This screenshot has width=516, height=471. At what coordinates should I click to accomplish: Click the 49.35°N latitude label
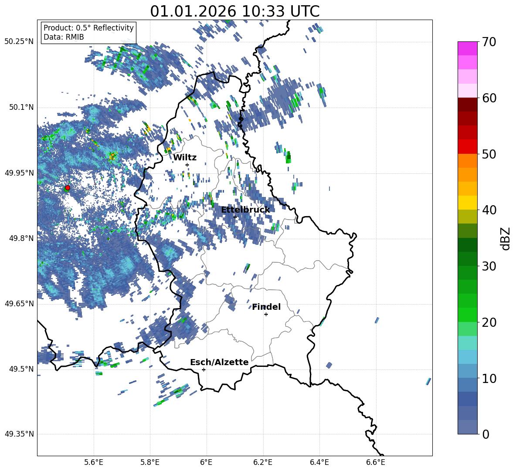19,434
